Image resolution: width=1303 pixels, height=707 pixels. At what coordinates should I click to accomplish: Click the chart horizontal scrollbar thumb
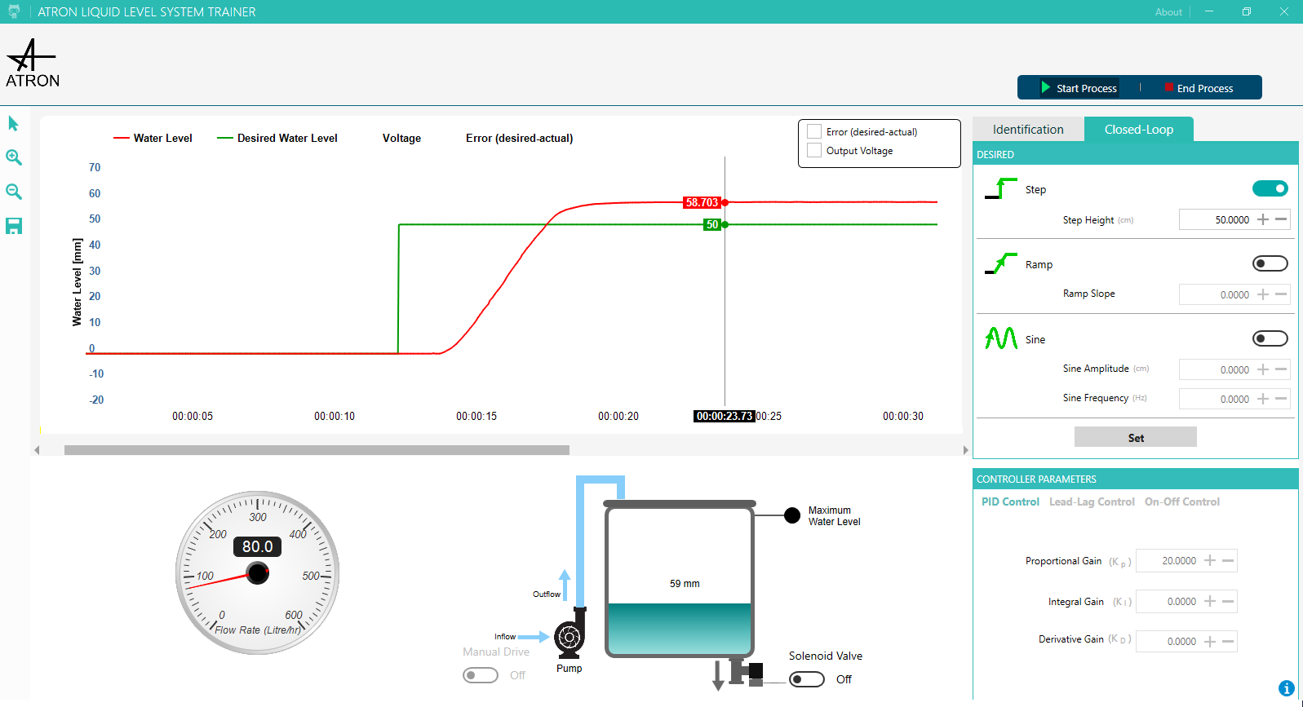click(x=317, y=450)
